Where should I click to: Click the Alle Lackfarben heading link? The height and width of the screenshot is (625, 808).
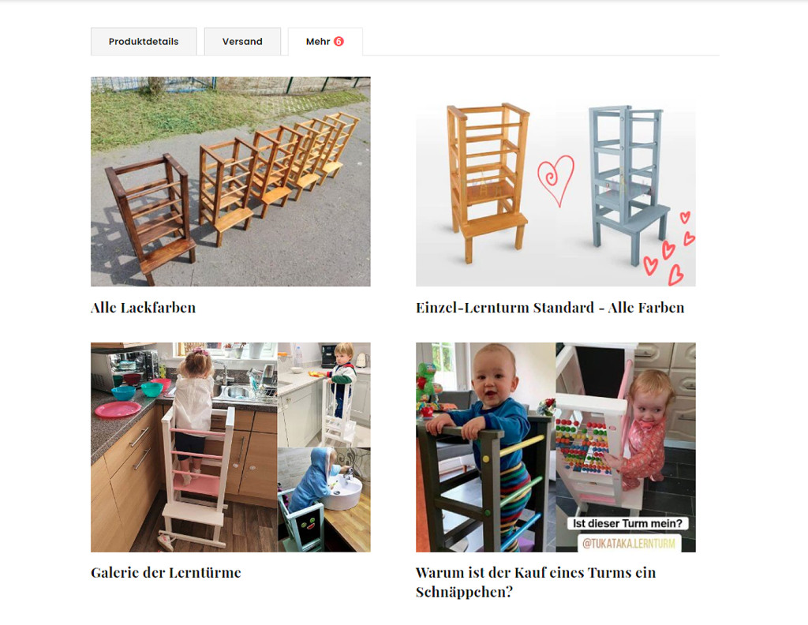tap(144, 308)
